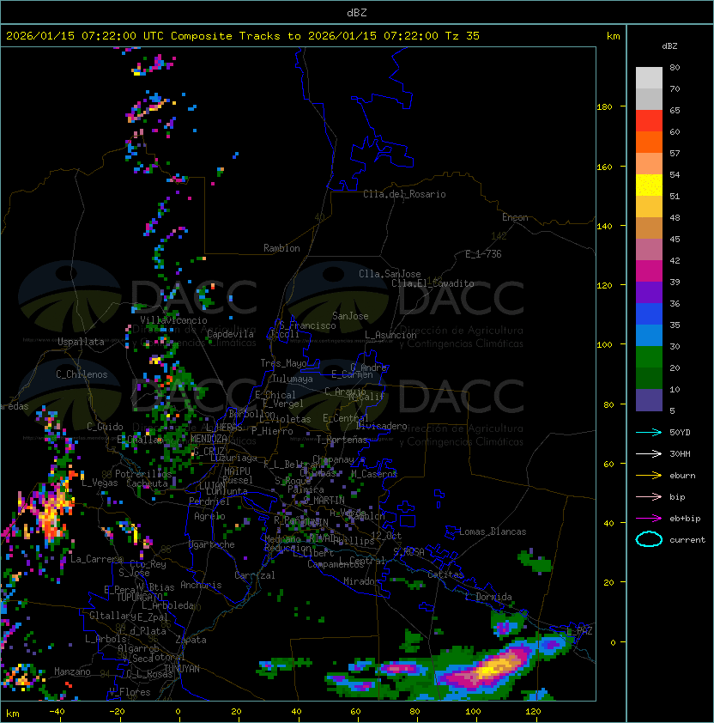This screenshot has width=714, height=723.
Task: Click the 'Catitas' place label
Action: click(445, 574)
